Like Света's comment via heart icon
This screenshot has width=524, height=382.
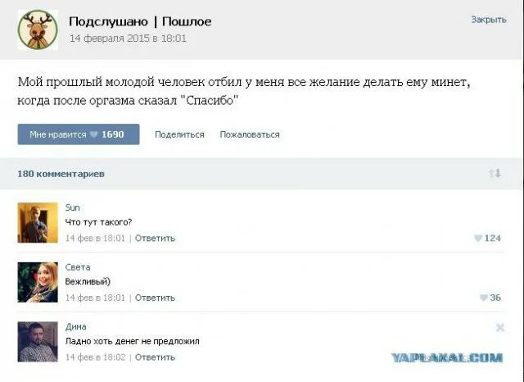click(x=483, y=298)
